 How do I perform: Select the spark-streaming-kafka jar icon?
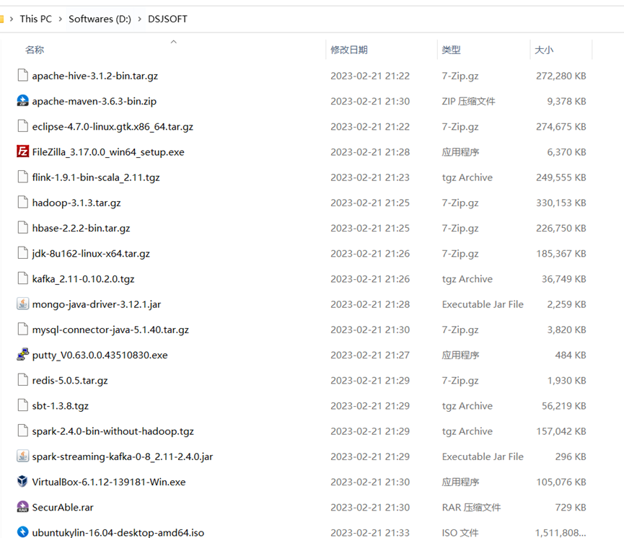(x=22, y=456)
